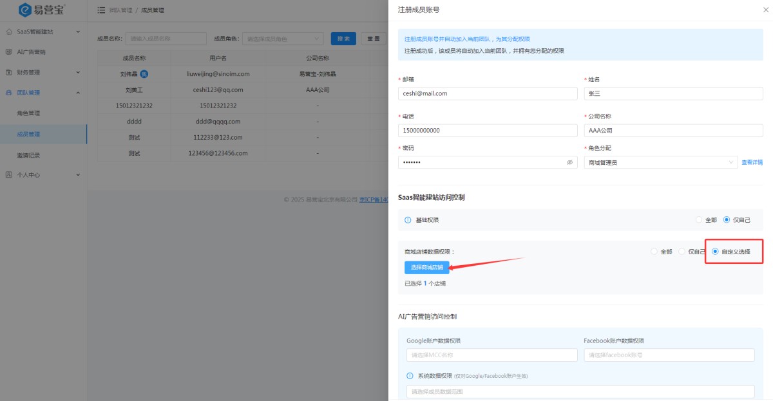Open the Google MCC名称 dropdown
Screen dimensions: 773x401
(x=491, y=355)
